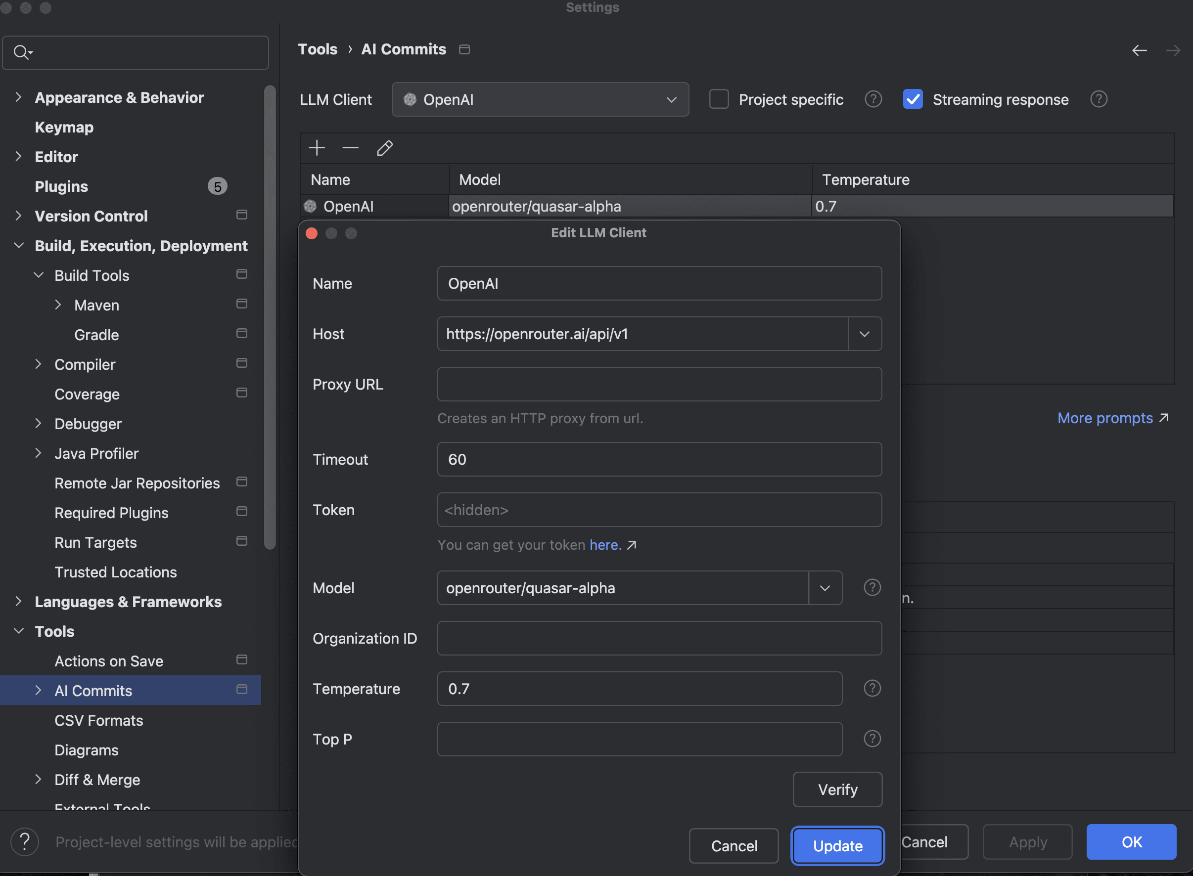This screenshot has width=1193, height=876.
Task: Click the Settings help question mark icon
Action: (x=24, y=841)
